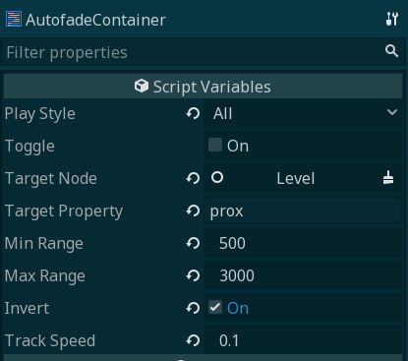Open the inspector tools options icon
Viewport: 408px width, 361px height.
(x=392, y=19)
